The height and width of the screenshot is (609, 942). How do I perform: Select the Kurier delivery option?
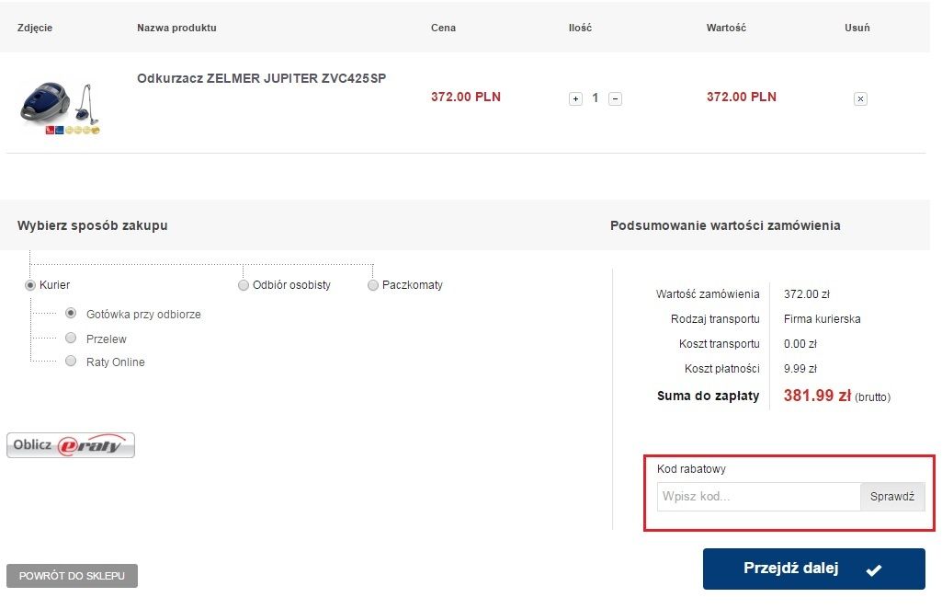[x=30, y=285]
